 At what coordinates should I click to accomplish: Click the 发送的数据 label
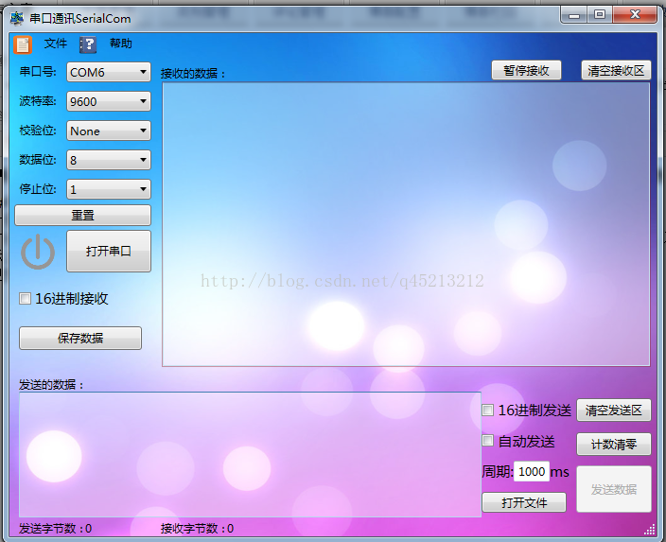click(x=51, y=385)
